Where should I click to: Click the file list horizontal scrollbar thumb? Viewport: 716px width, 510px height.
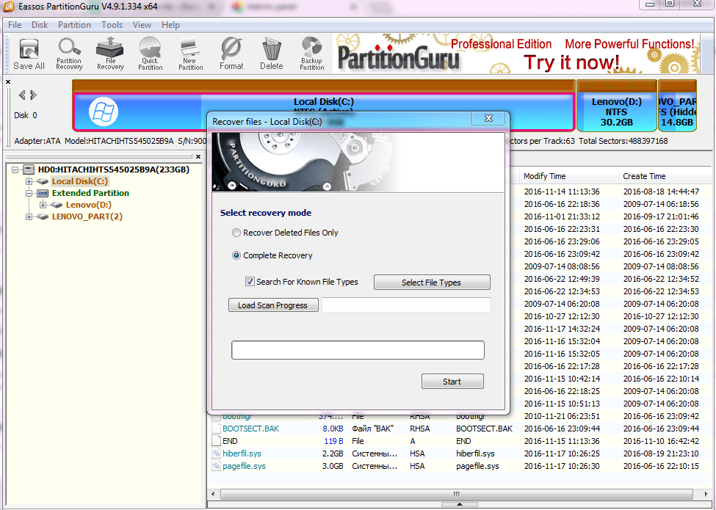pos(456,494)
